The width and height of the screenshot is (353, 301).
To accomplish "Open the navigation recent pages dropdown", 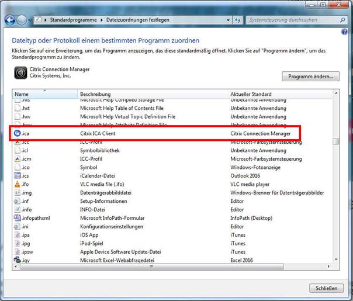I will [30, 20].
